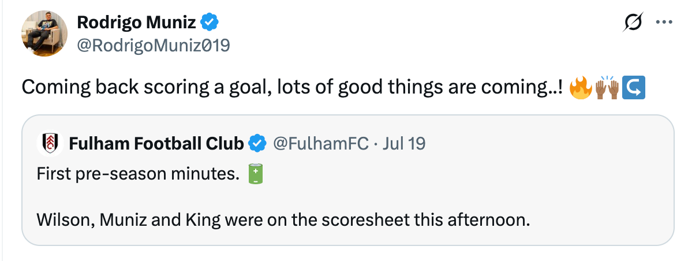Click verified badge beside Fulham Football Club
Image resolution: width=688 pixels, height=261 pixels.
coord(257,143)
